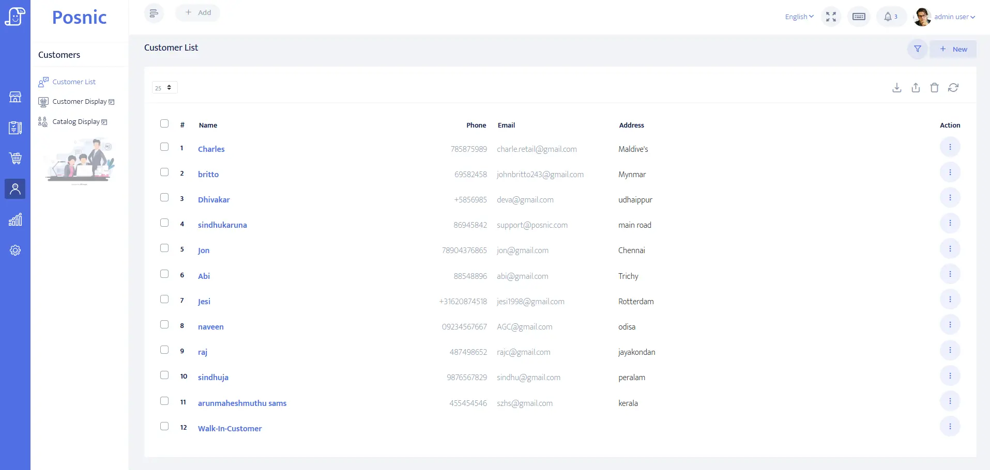Screen dimensions: 990x470
Task: Click the upload export icon
Action: (916, 88)
